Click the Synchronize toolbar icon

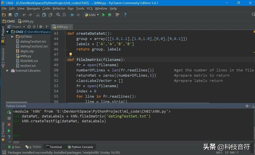click(16, 15)
